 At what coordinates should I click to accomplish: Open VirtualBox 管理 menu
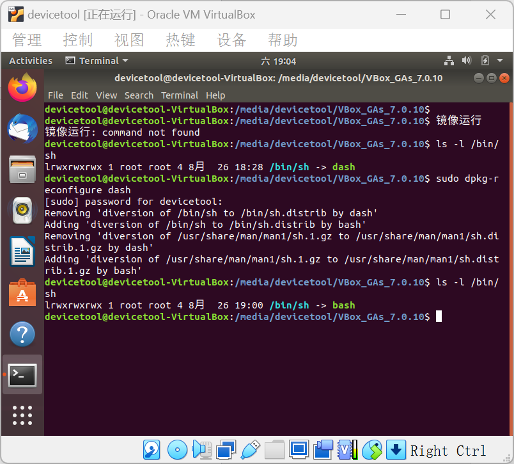coord(27,40)
